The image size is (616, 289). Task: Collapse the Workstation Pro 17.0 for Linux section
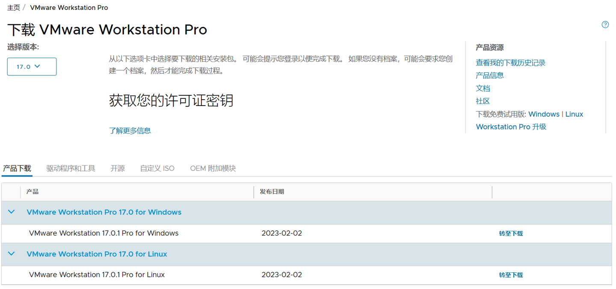[x=12, y=254]
